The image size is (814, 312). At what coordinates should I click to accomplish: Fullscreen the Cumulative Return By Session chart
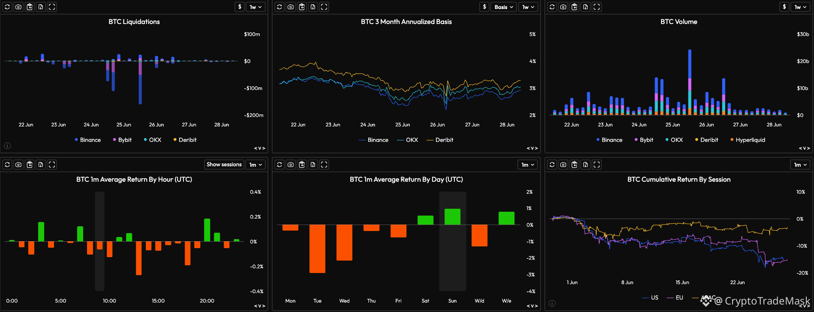click(597, 165)
